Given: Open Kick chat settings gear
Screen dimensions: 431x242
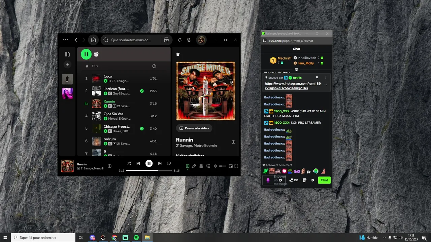Looking at the screenshot, I should tap(313, 180).
